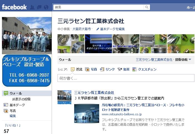Go to ホーム in the top bar
Image resolution: width=195 pixels, height=134 pixels.
[x=191, y=8]
